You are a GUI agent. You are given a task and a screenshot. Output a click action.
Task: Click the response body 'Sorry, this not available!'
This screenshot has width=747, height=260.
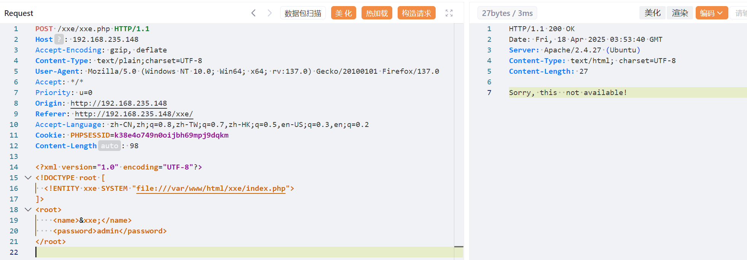click(x=568, y=93)
